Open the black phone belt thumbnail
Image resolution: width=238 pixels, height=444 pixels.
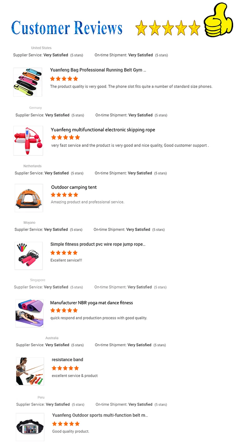[30, 427]
